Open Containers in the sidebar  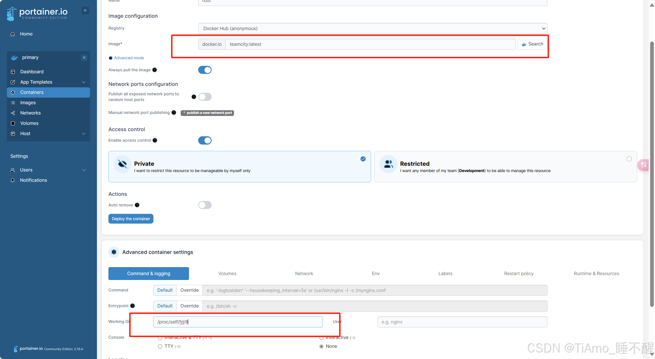(48, 92)
